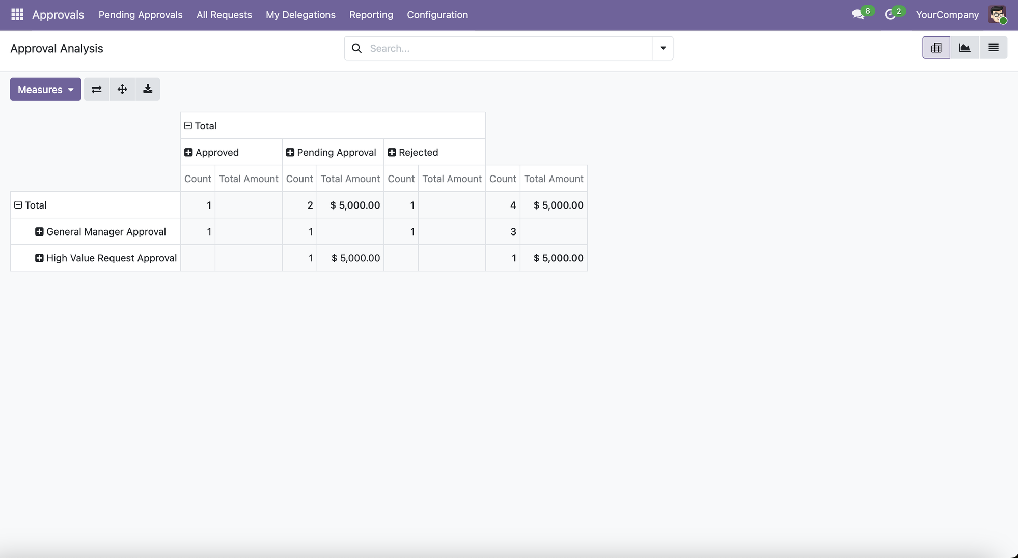1018x558 pixels.
Task: Toggle the search options dropdown arrow
Action: (x=663, y=48)
